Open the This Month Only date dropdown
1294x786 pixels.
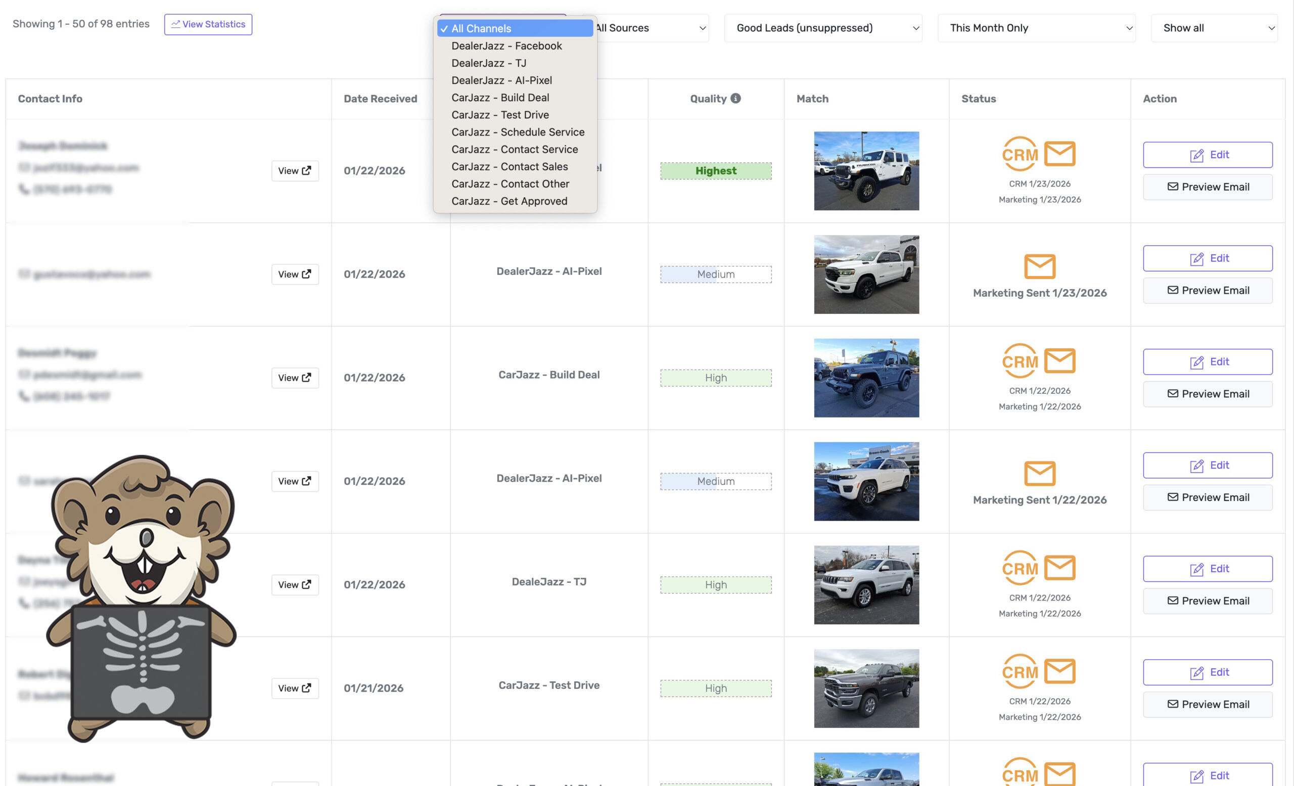click(1036, 28)
